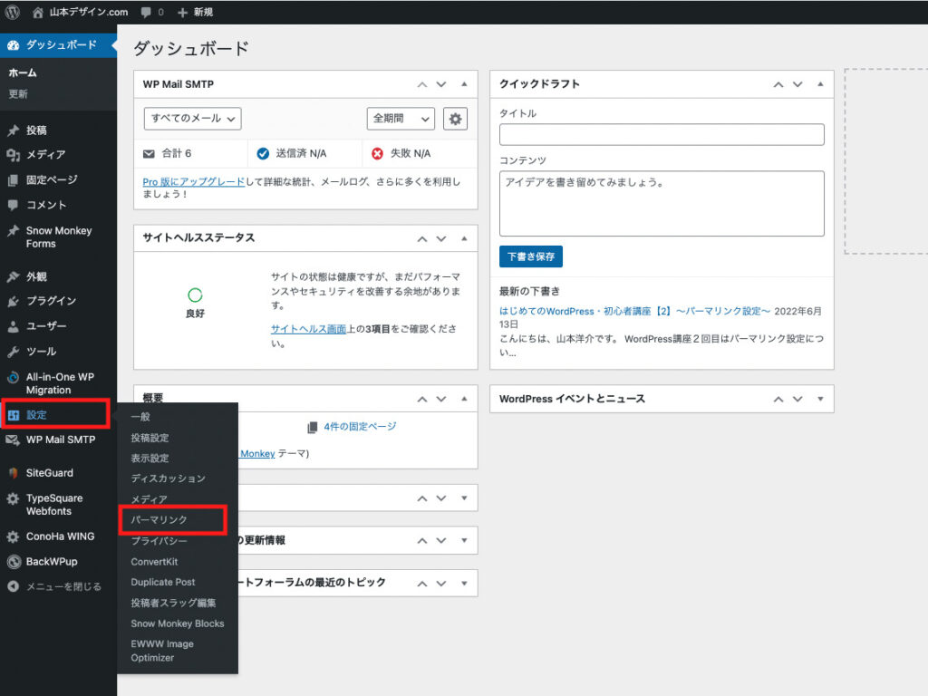The width and height of the screenshot is (928, 696).
Task: Toggle the サイトヘルスステータス panel triangle
Action: [x=464, y=238]
